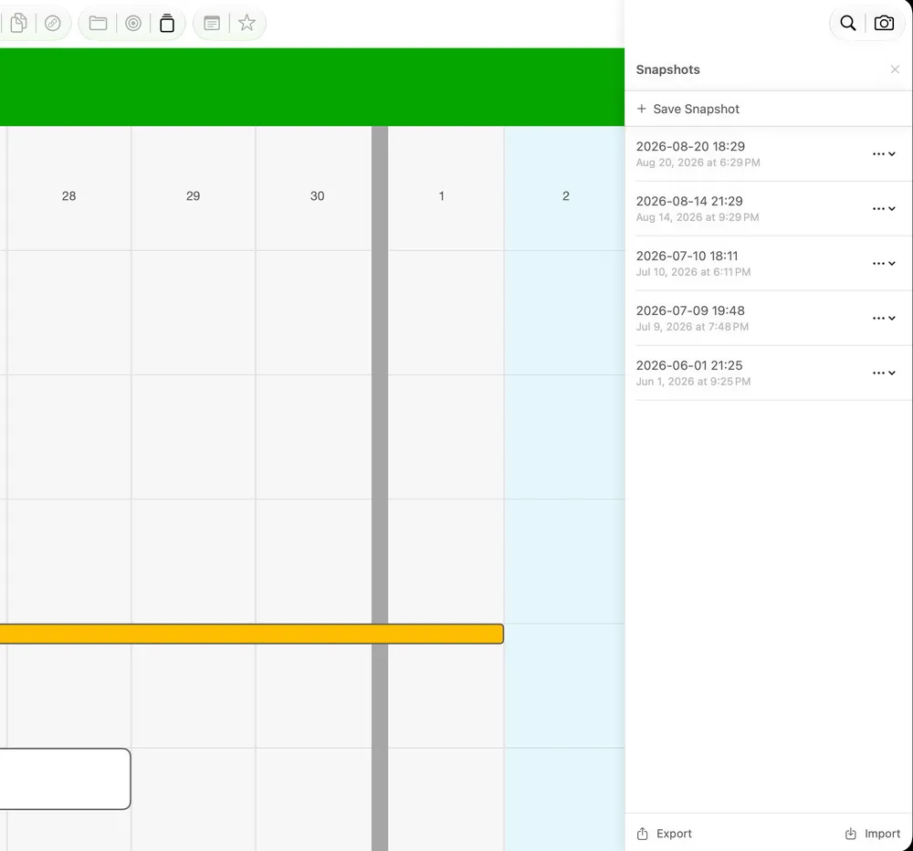The image size is (913, 851).
Task: Click the green header bar
Action: (312, 87)
